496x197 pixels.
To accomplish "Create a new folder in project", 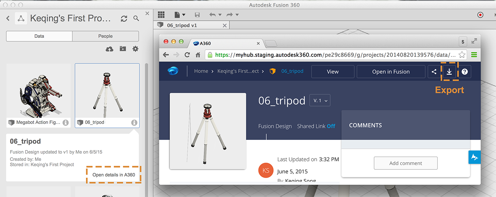I will [122, 49].
